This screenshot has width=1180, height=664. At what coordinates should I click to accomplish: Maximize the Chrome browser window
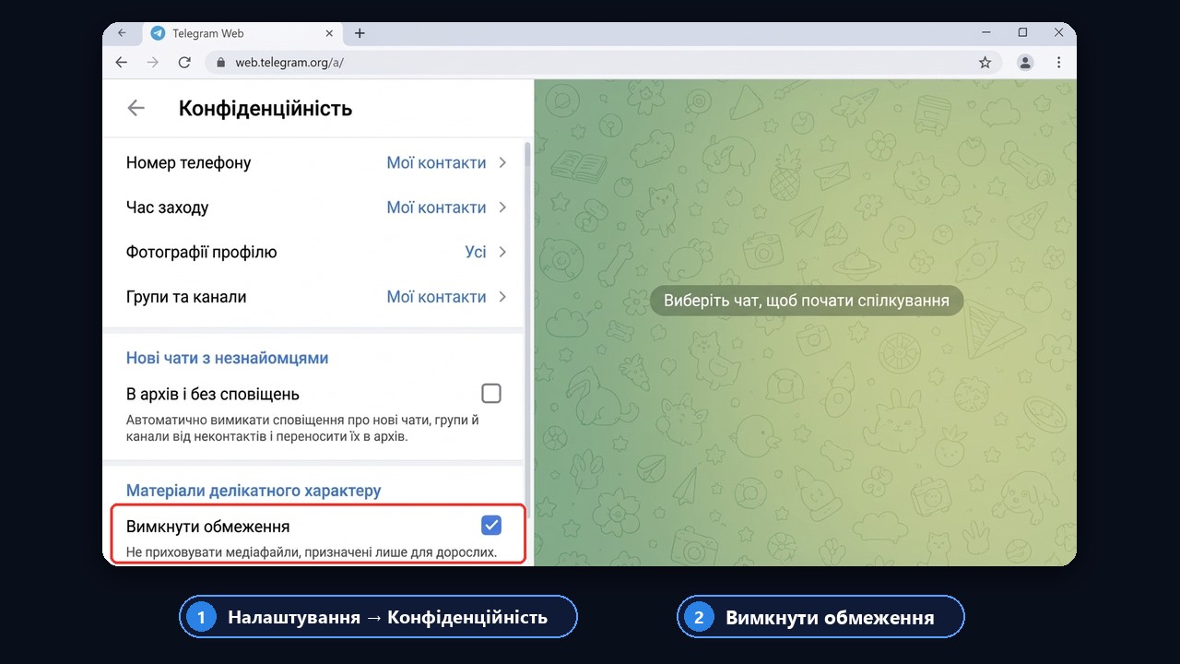point(1022,32)
